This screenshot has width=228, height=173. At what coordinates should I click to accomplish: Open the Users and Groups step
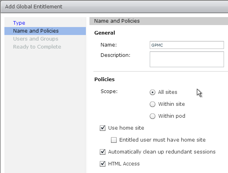coord(36,39)
